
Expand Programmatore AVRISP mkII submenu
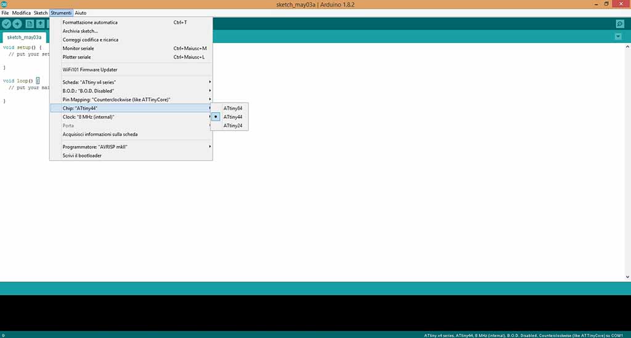[131, 147]
